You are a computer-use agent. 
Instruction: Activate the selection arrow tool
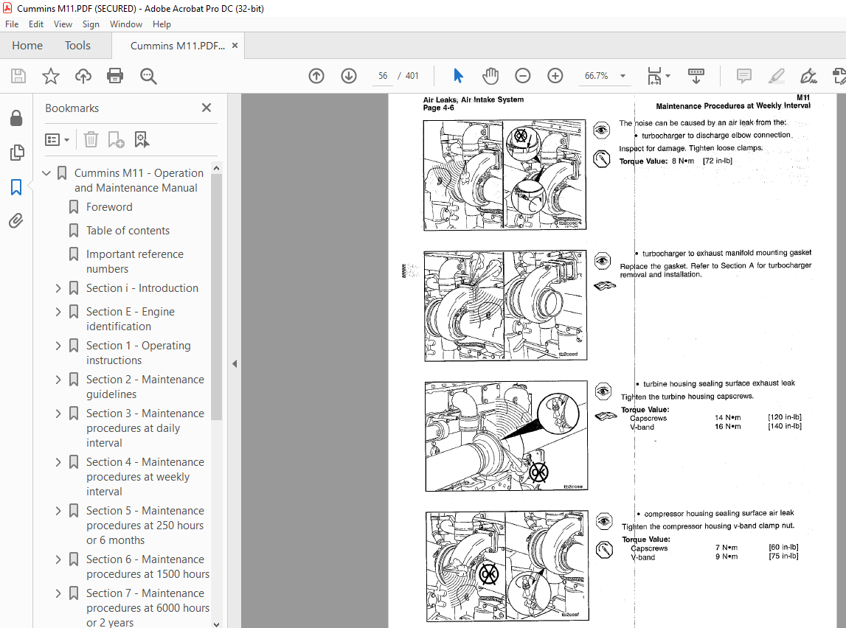click(458, 76)
